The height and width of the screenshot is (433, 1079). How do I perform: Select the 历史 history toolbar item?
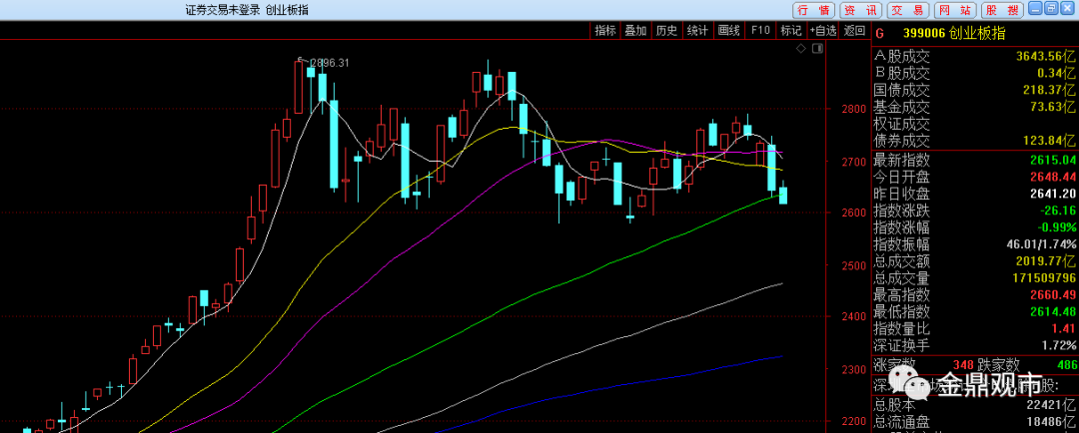(x=666, y=30)
